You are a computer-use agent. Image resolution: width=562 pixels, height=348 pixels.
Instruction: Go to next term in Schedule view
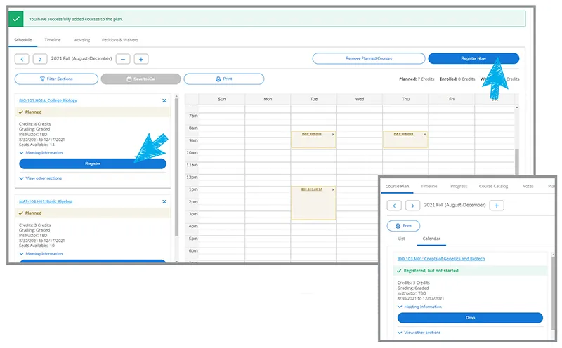[40, 60]
